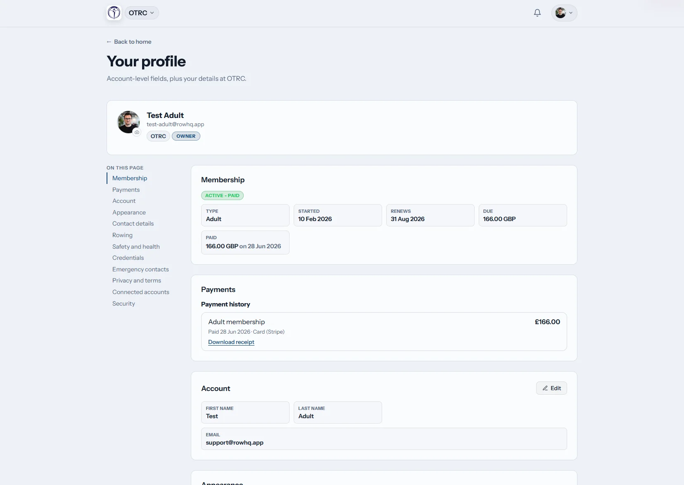684x485 pixels.
Task: Select Security in page navigation
Action: point(123,304)
